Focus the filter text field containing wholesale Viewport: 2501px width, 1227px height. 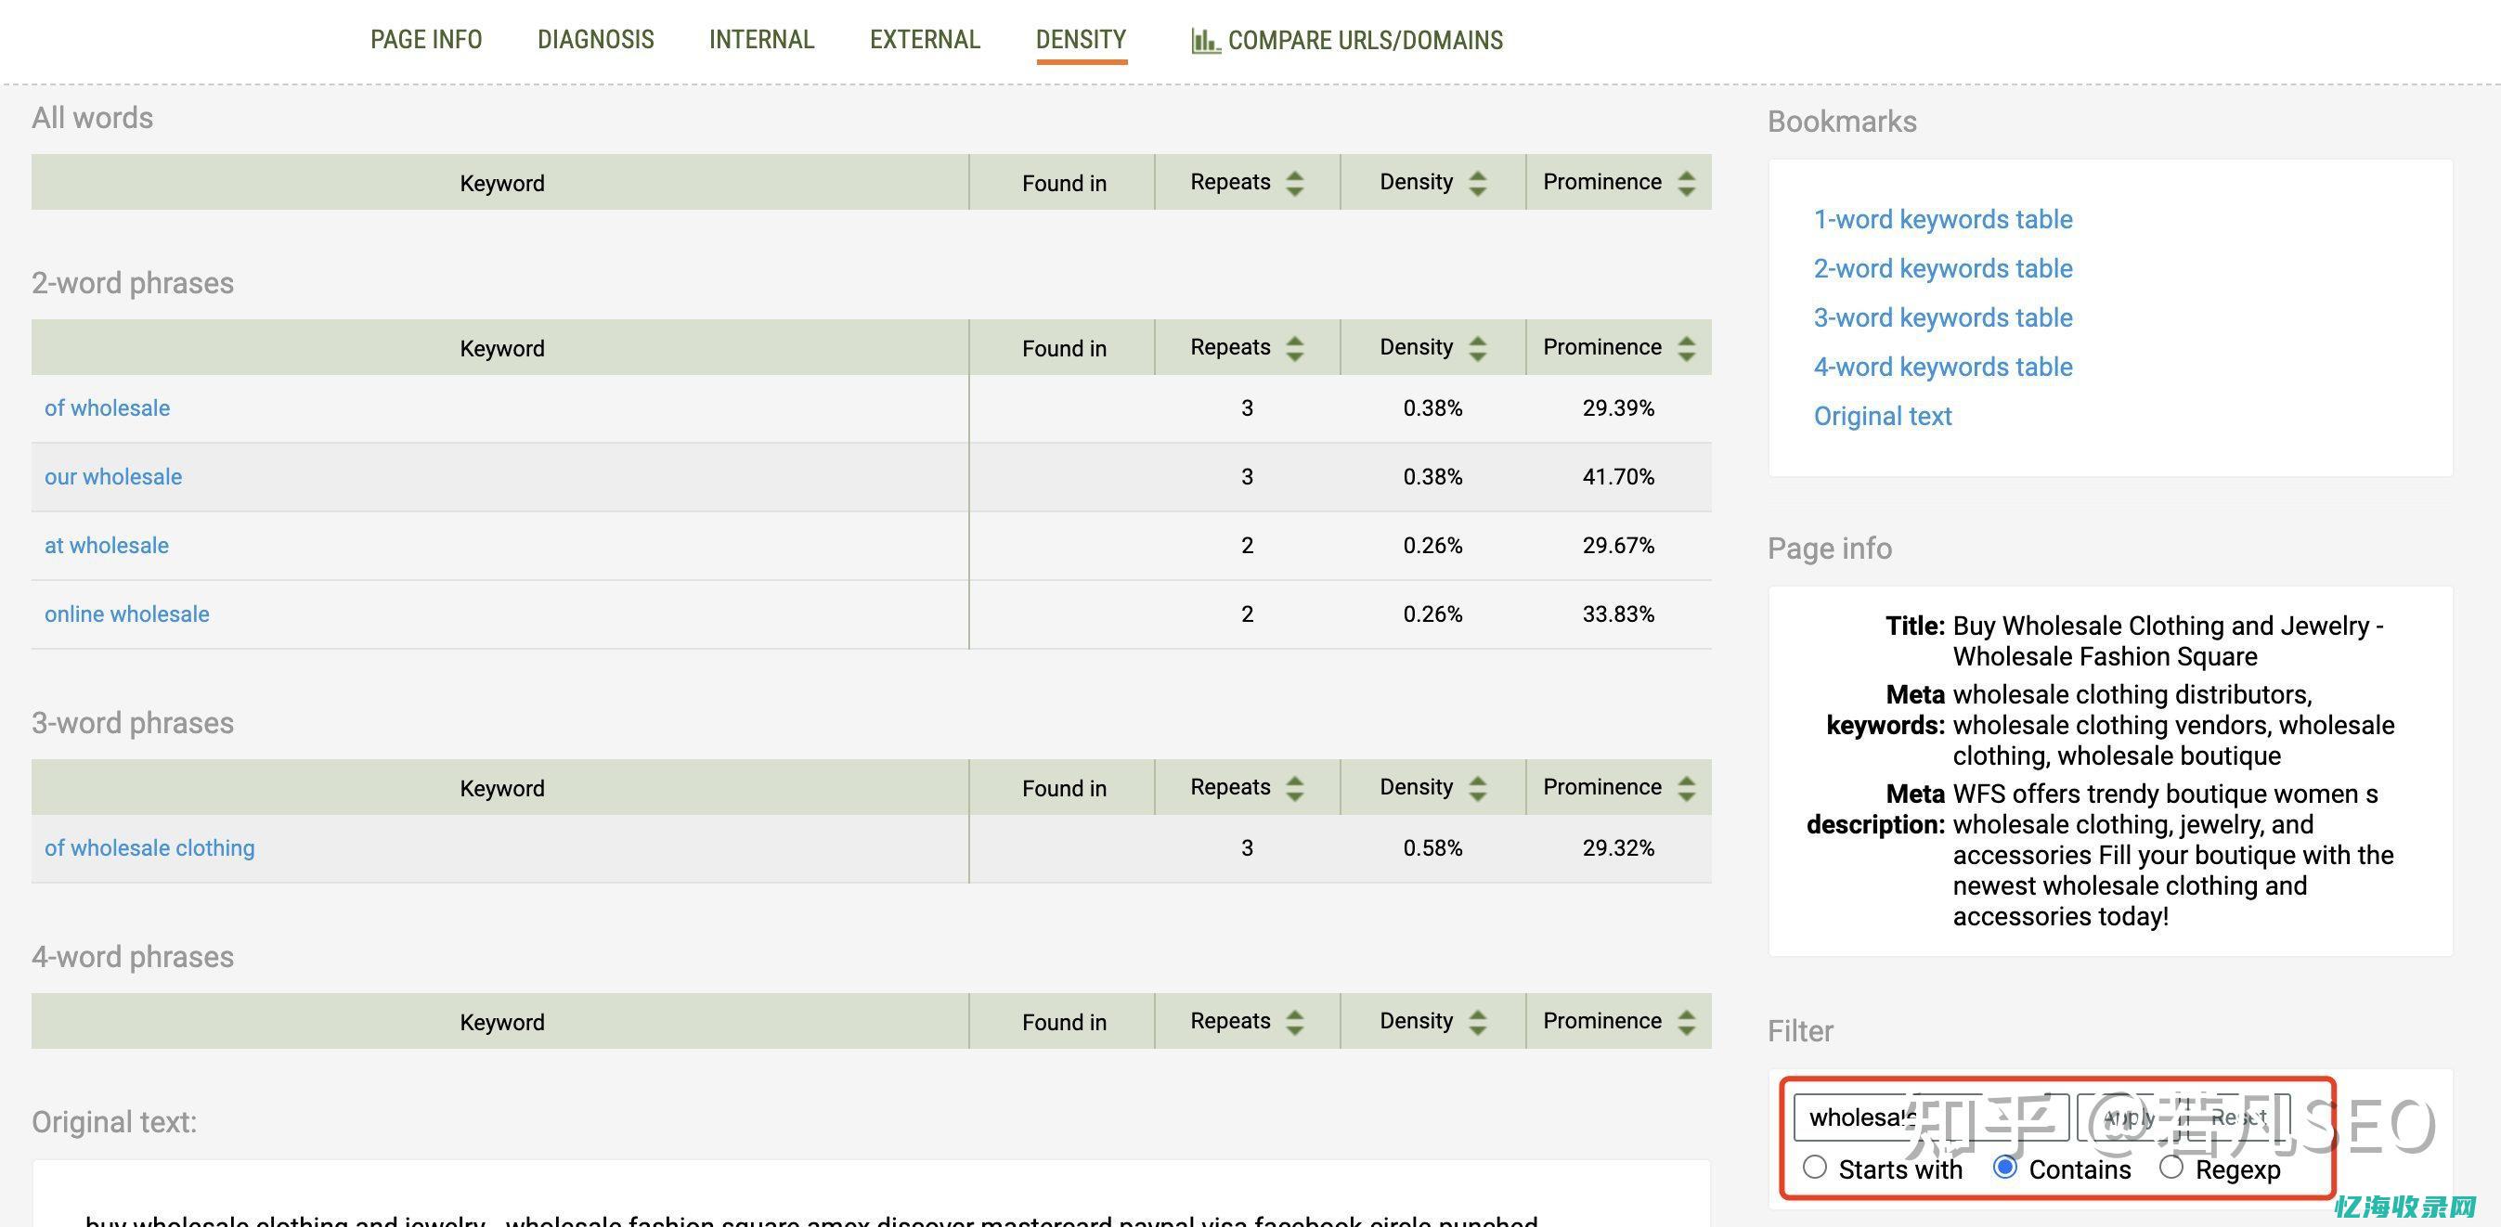(1931, 1117)
